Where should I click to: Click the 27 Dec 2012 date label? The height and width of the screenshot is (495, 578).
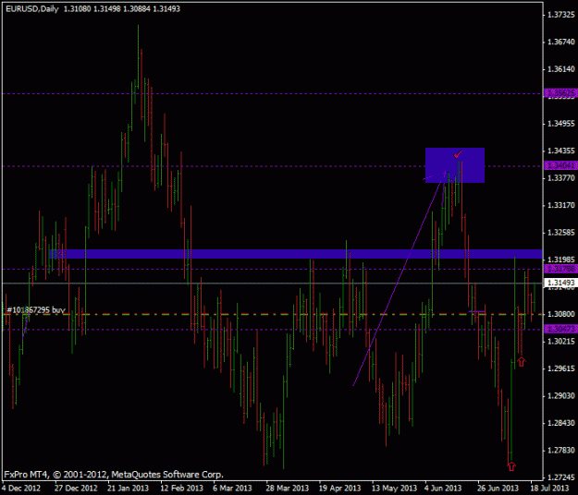tap(76, 488)
